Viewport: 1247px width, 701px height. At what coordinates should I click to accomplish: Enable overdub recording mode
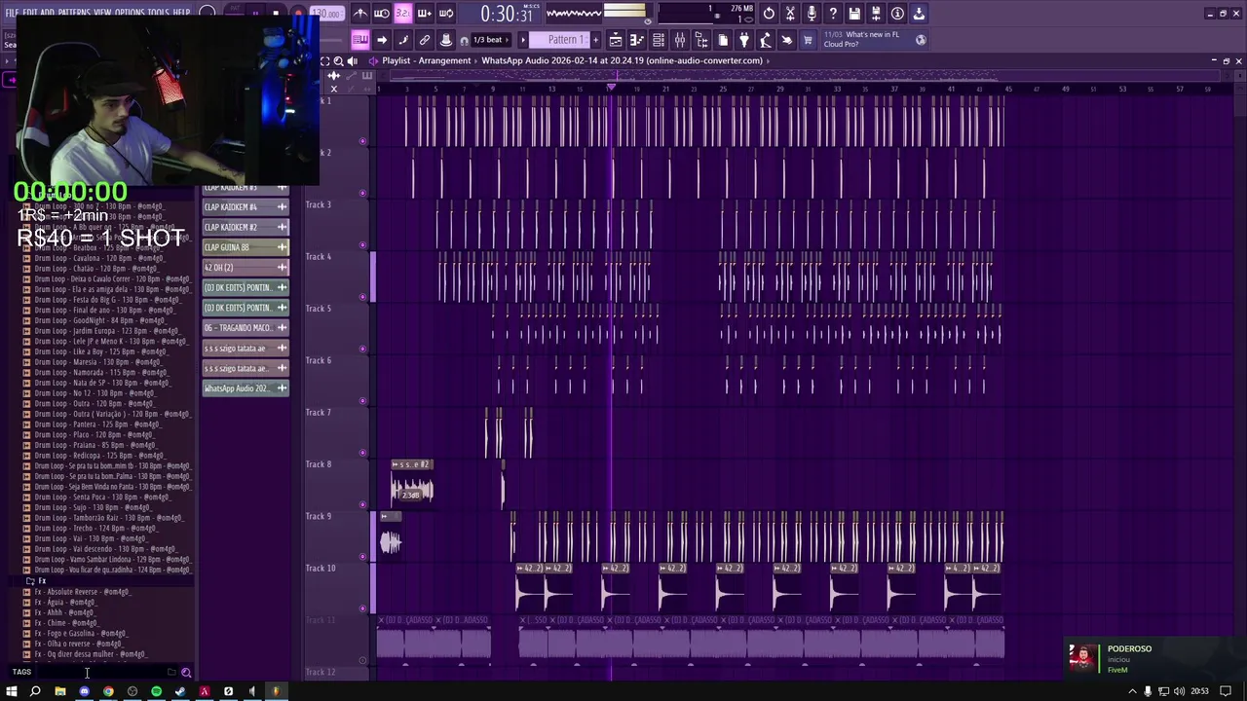click(424, 14)
